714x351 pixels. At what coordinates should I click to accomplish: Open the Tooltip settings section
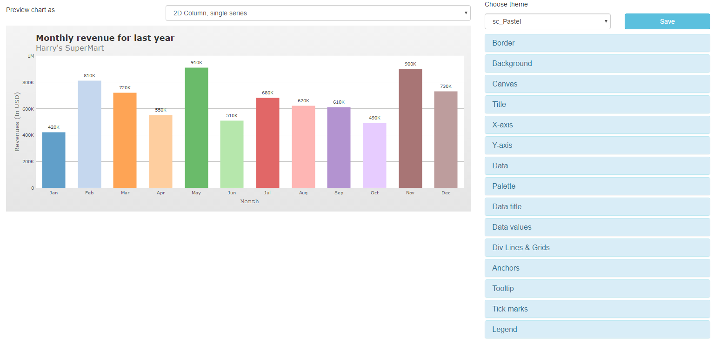pyautogui.click(x=597, y=288)
